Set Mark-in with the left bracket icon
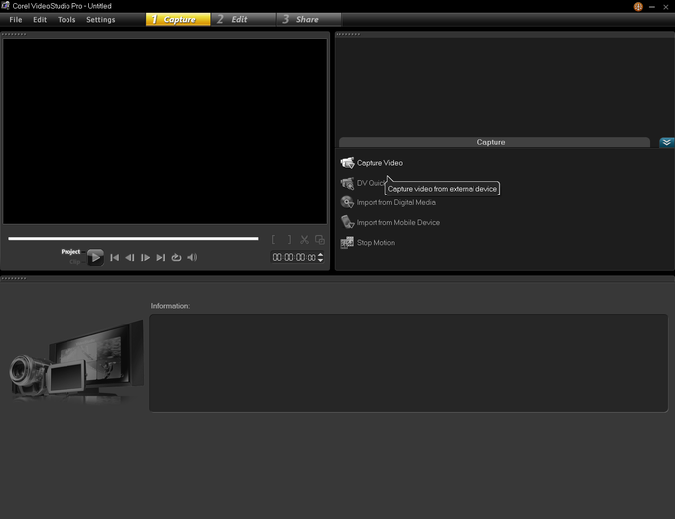Image resolution: width=675 pixels, height=519 pixels. coord(273,240)
